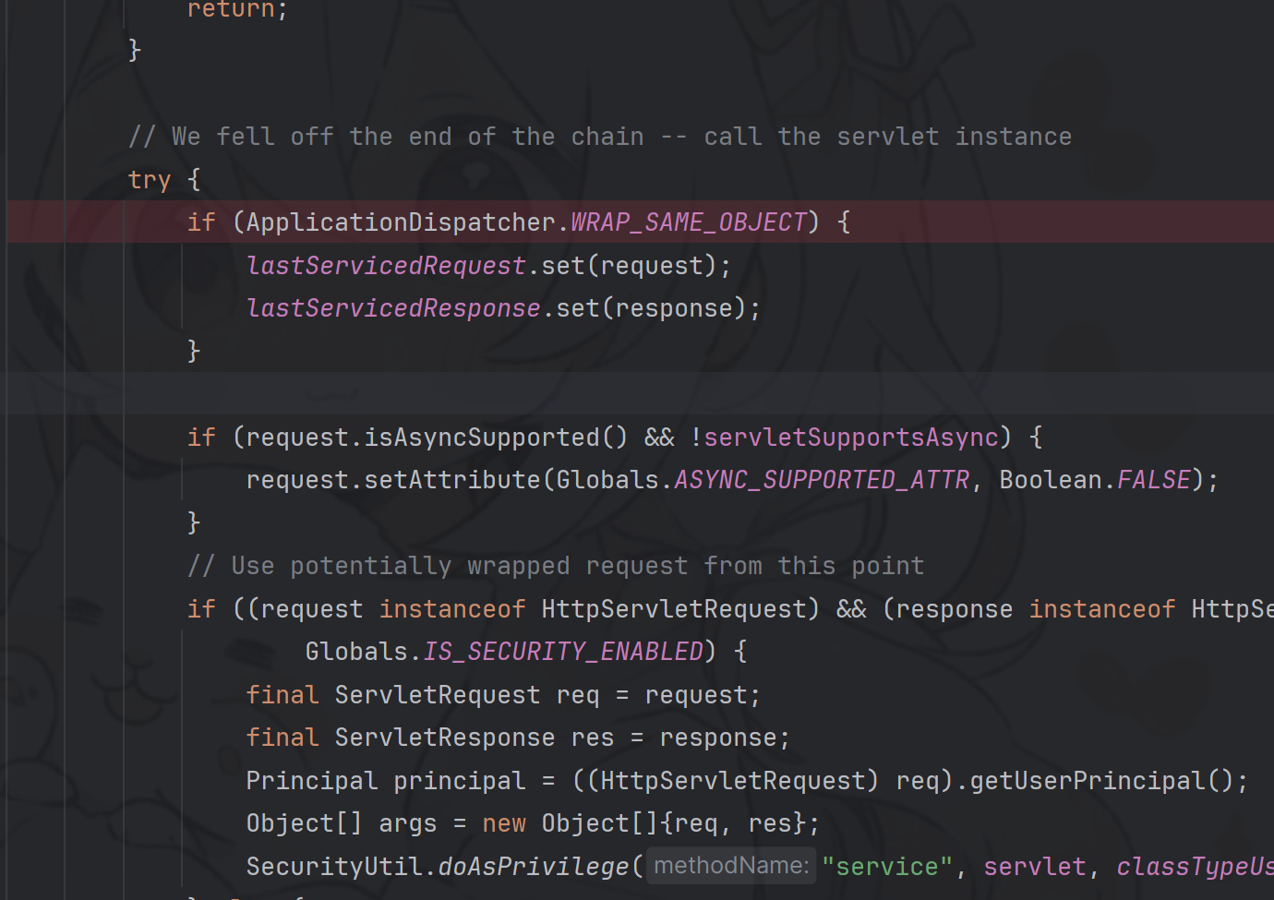Place cursor on servletSupportsAsync variable

pyautogui.click(x=850, y=438)
